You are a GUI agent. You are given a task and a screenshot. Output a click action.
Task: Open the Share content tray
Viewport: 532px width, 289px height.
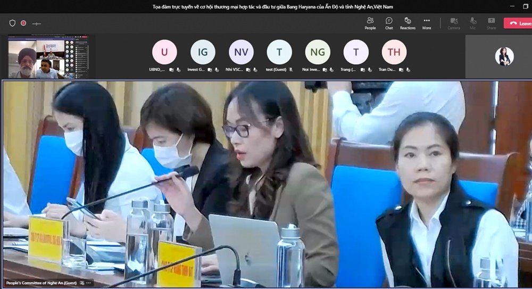click(x=491, y=23)
